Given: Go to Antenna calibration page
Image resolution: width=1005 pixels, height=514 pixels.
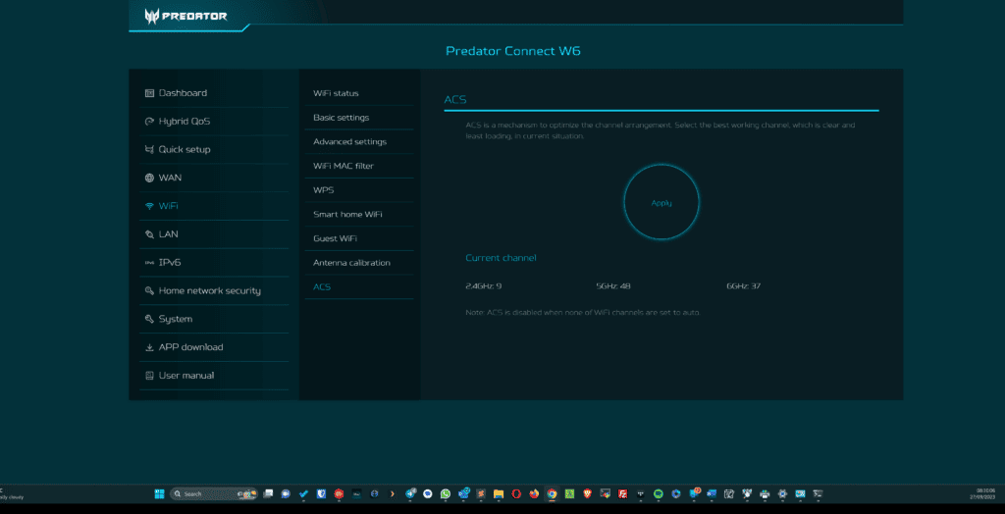Looking at the screenshot, I should click(x=351, y=263).
